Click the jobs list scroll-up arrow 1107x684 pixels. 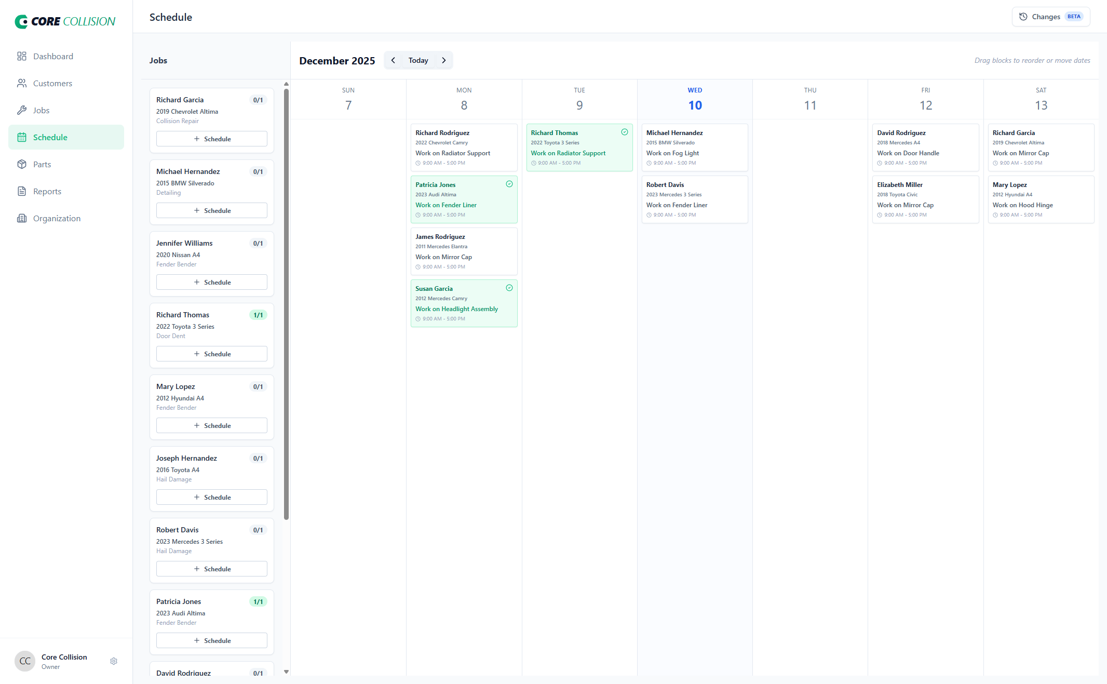(x=286, y=84)
